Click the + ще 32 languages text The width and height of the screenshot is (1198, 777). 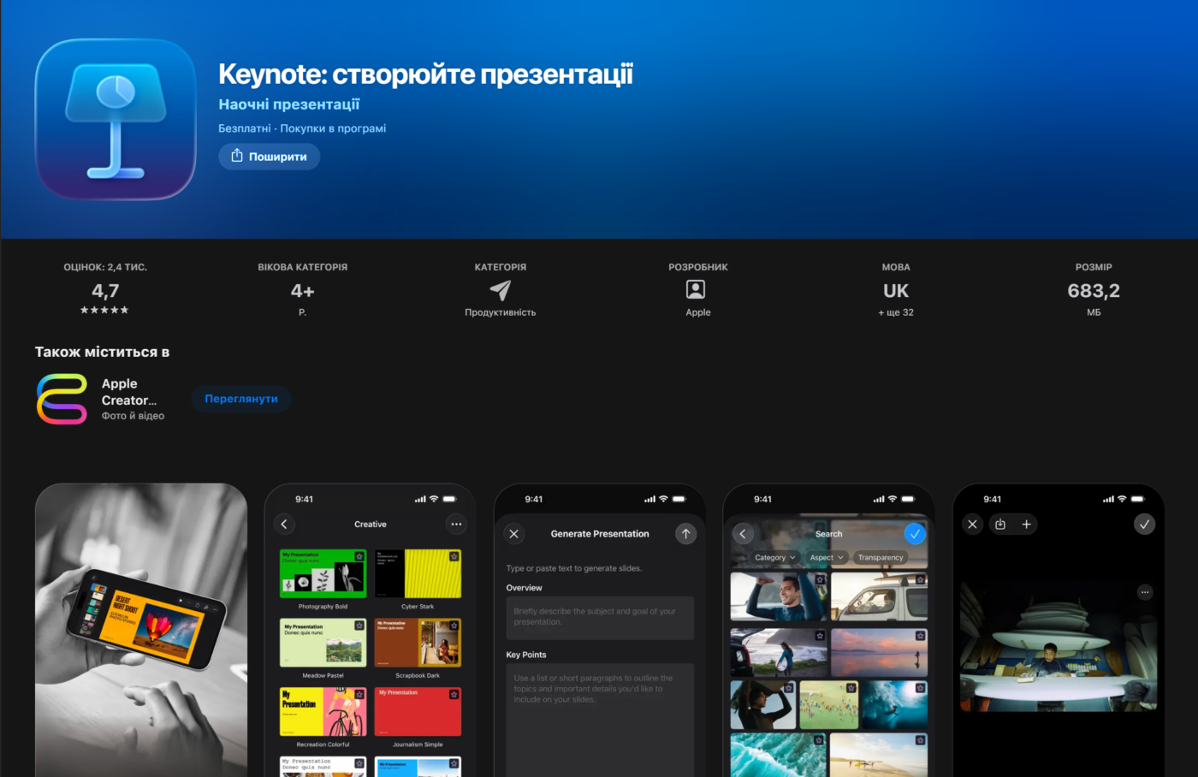[x=896, y=312]
